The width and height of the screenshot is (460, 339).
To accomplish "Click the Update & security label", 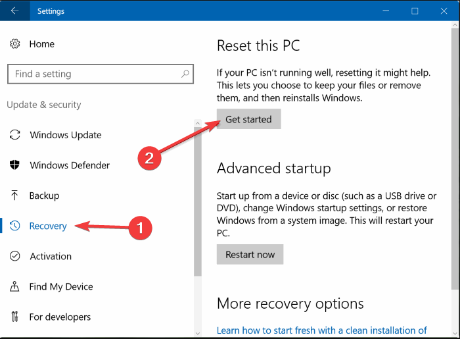I will (44, 105).
